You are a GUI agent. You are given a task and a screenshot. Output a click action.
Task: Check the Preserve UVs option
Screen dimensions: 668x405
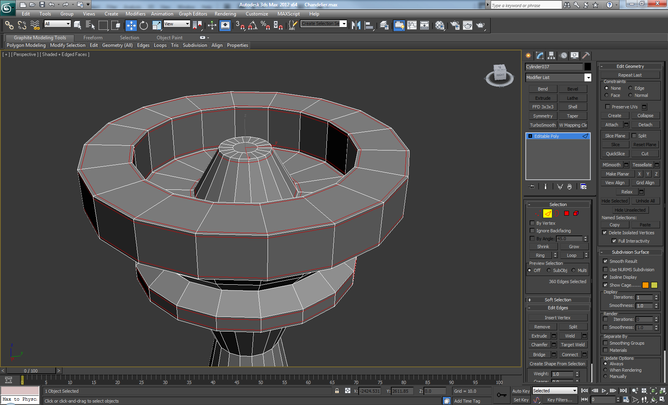pyautogui.click(x=607, y=107)
